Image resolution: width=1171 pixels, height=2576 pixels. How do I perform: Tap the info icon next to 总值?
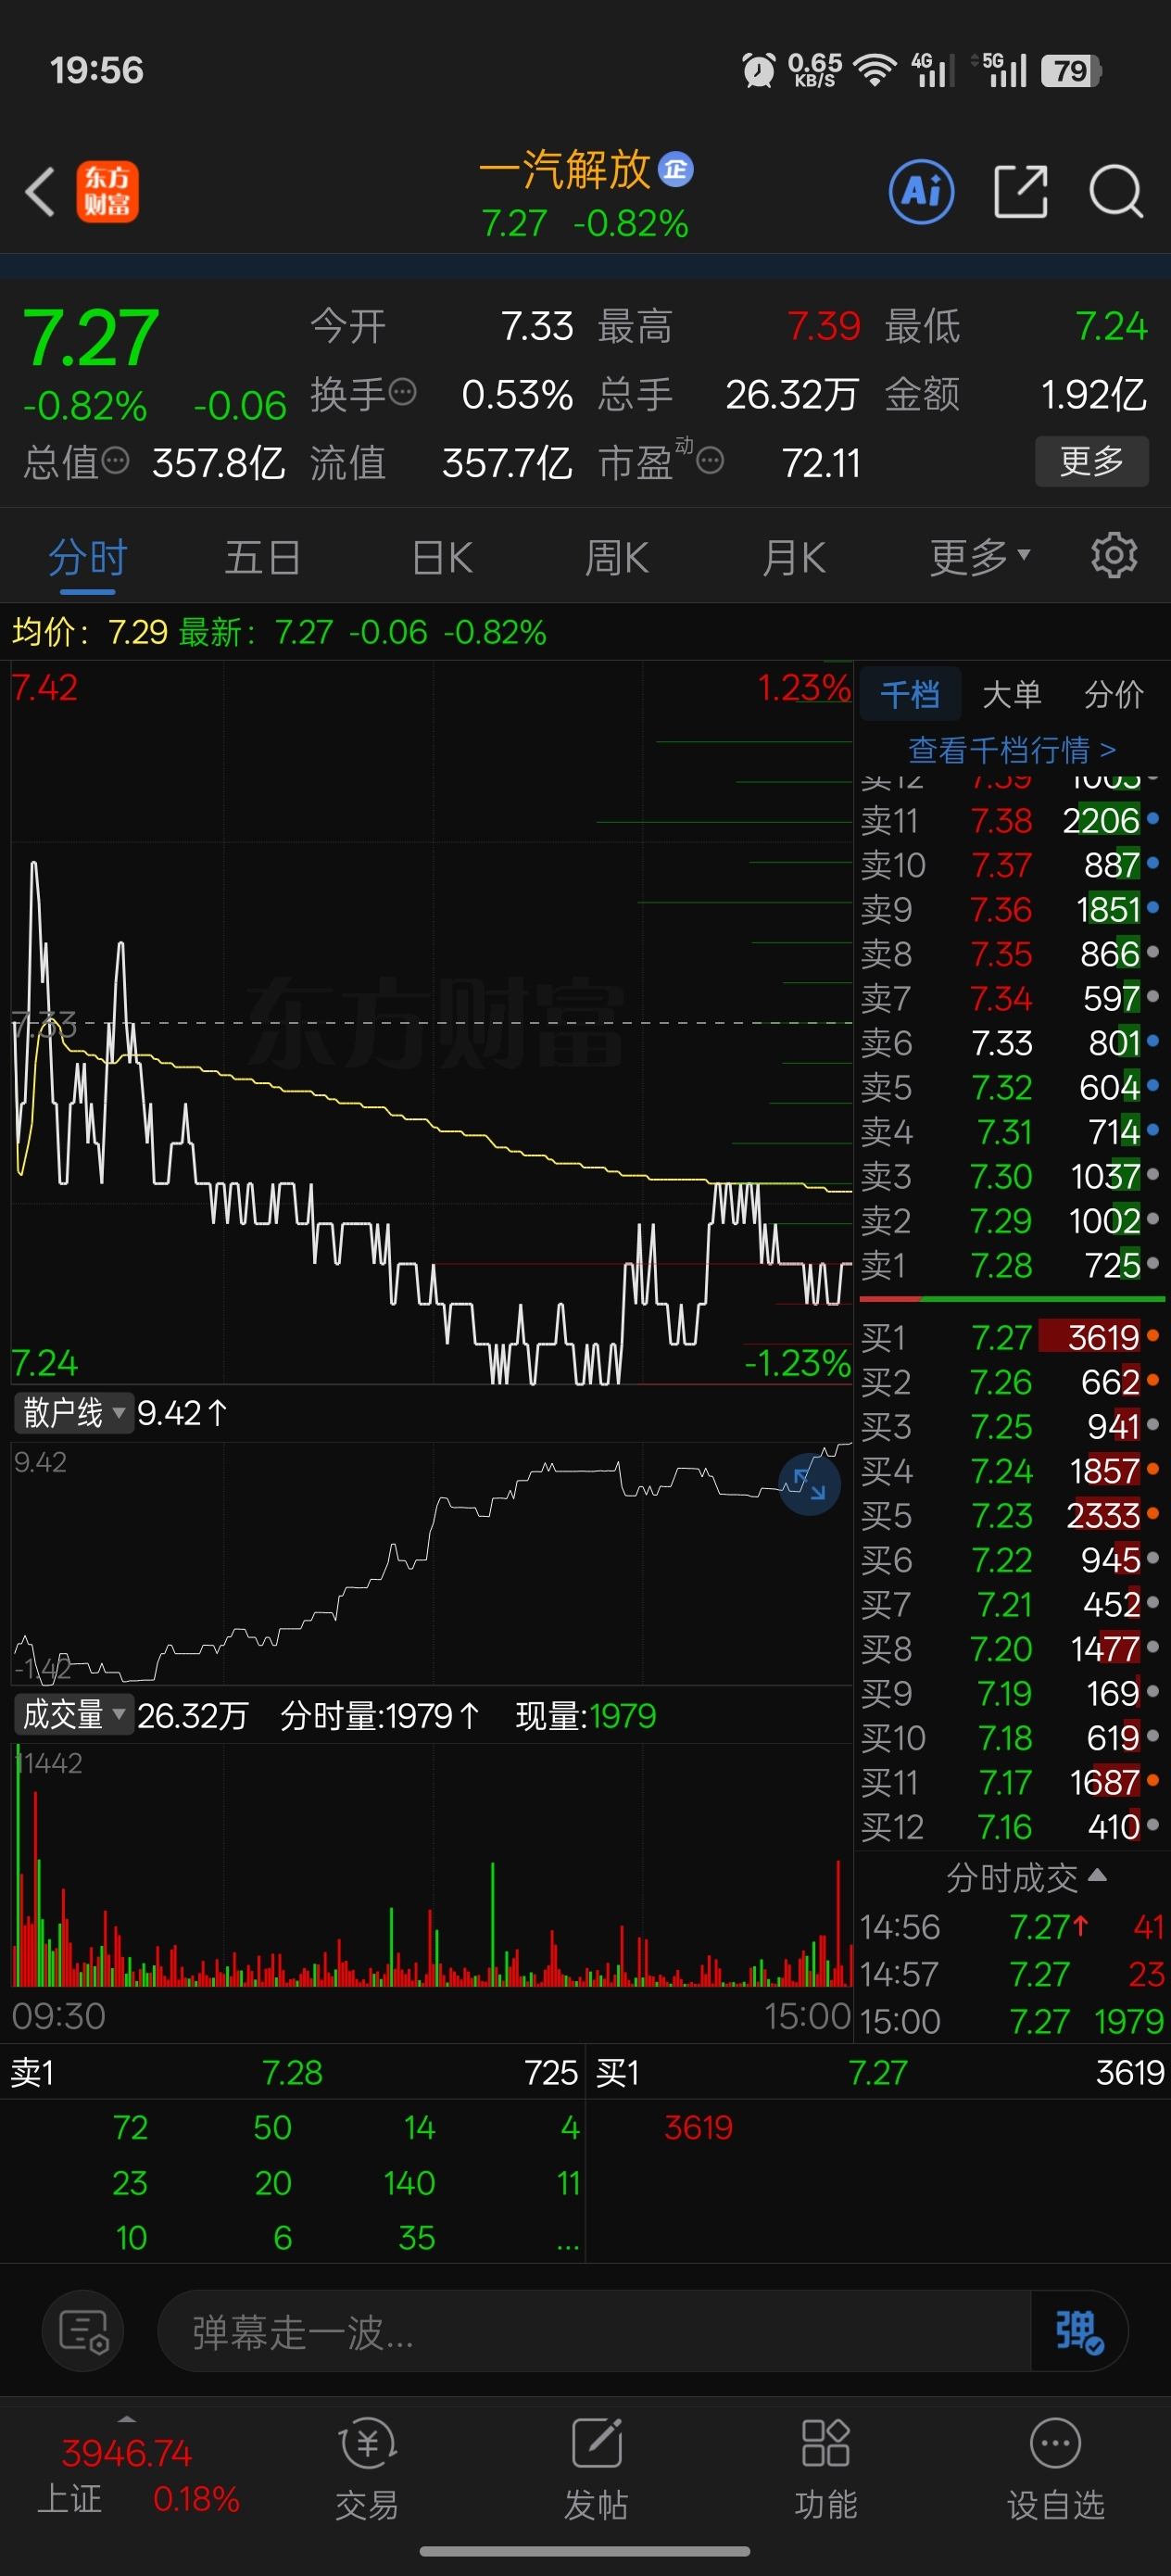116,460
